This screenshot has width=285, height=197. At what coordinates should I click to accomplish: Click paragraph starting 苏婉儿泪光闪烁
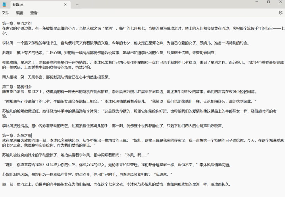click(x=87, y=175)
